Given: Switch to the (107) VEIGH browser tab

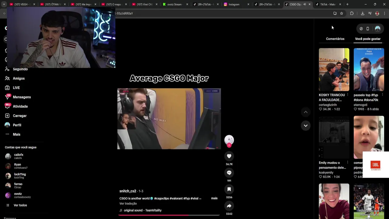Looking at the screenshot, I should click(x=22, y=4).
